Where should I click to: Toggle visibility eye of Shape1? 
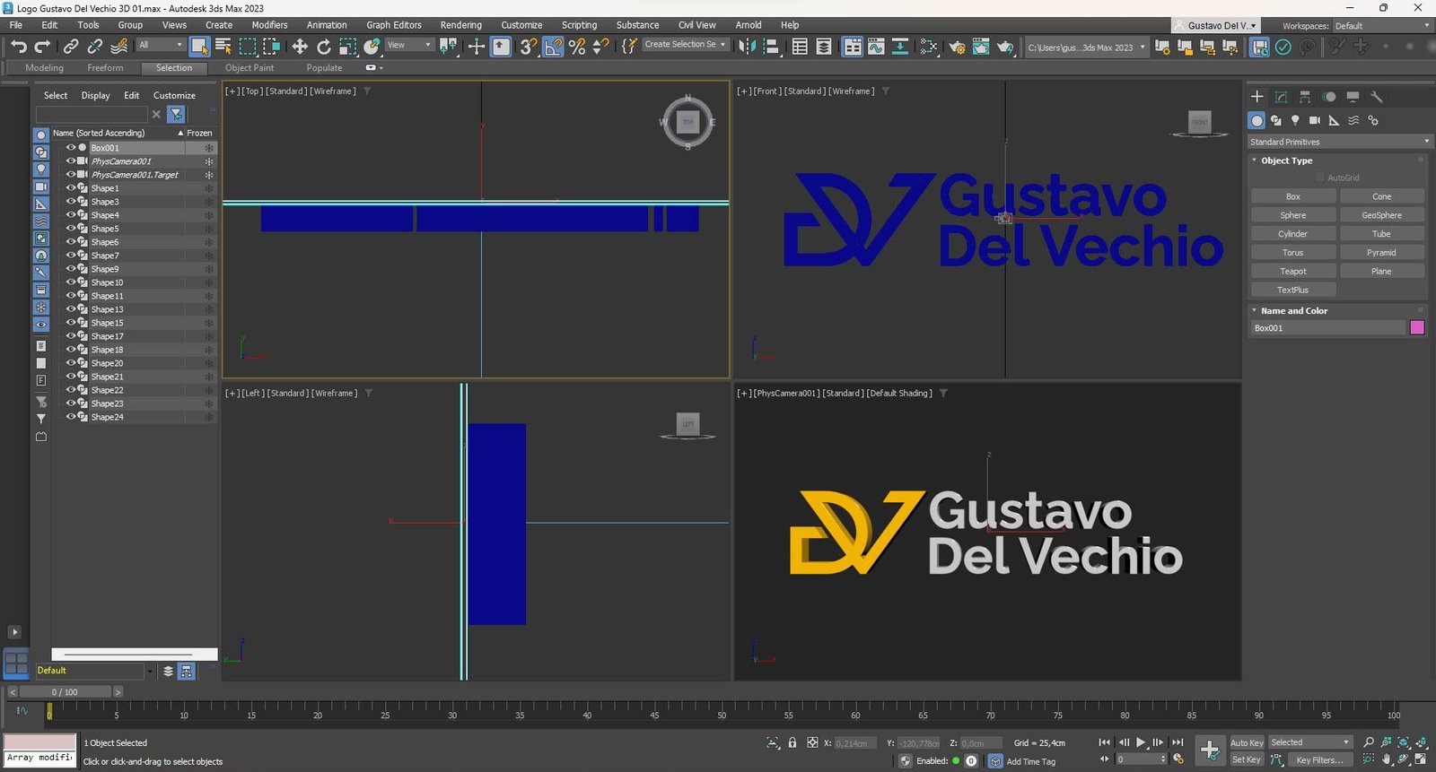click(71, 188)
